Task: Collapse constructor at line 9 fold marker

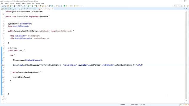Action: coord(5,31)
